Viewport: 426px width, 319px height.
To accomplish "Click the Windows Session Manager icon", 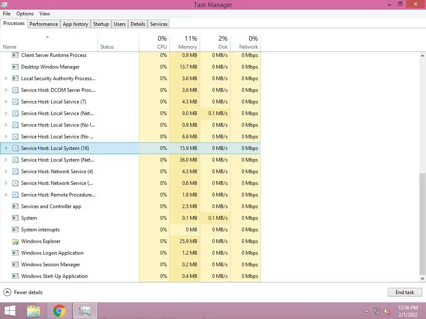I will click(x=15, y=265).
